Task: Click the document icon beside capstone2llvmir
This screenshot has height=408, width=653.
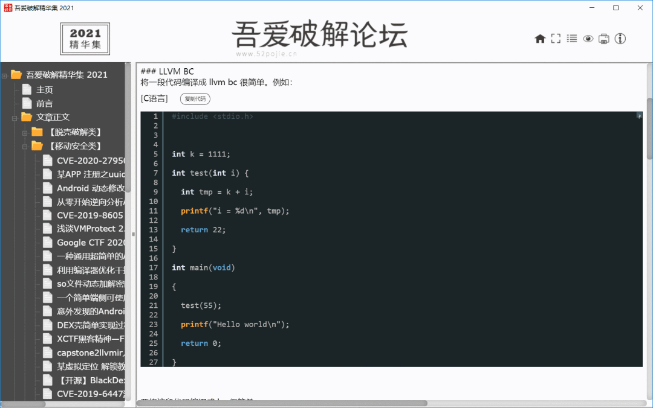Action: click(48, 352)
